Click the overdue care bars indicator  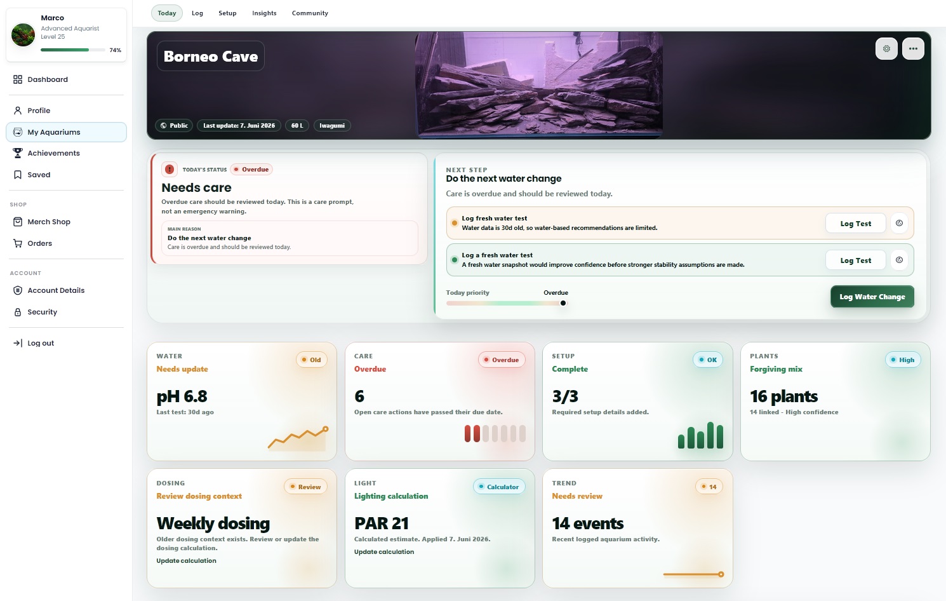tap(495, 433)
